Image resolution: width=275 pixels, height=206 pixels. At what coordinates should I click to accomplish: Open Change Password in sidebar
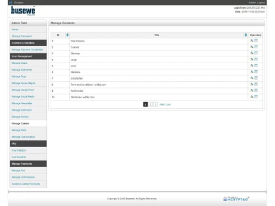21,36
